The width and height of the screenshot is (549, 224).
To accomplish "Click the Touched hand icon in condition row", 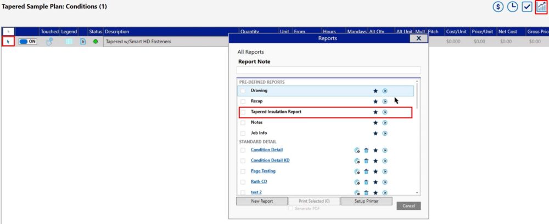I will pos(49,42).
